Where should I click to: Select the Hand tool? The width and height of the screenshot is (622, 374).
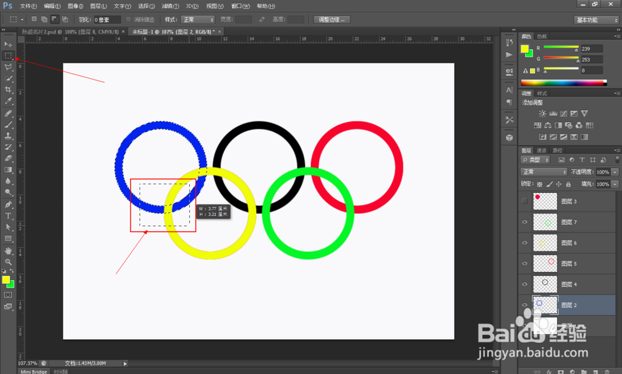click(x=8, y=251)
